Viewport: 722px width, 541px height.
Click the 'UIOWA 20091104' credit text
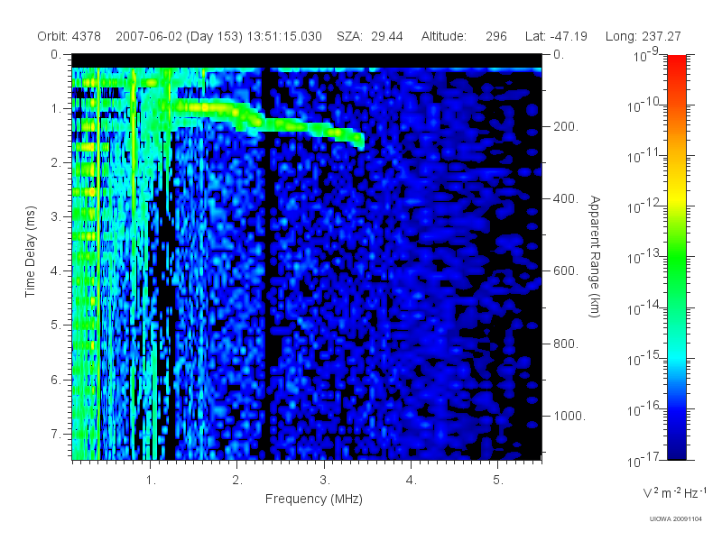coord(675,519)
